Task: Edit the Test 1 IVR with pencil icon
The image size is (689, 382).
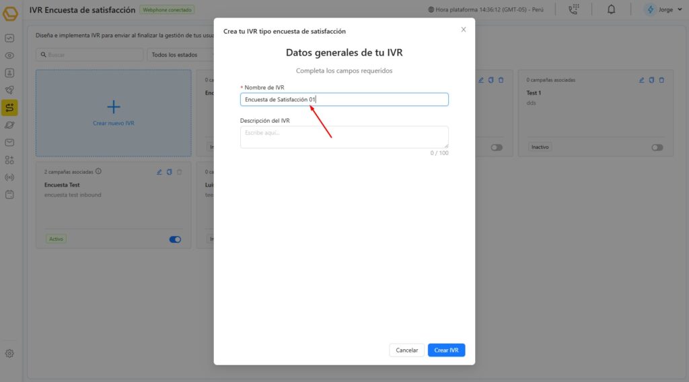Action: [x=642, y=80]
